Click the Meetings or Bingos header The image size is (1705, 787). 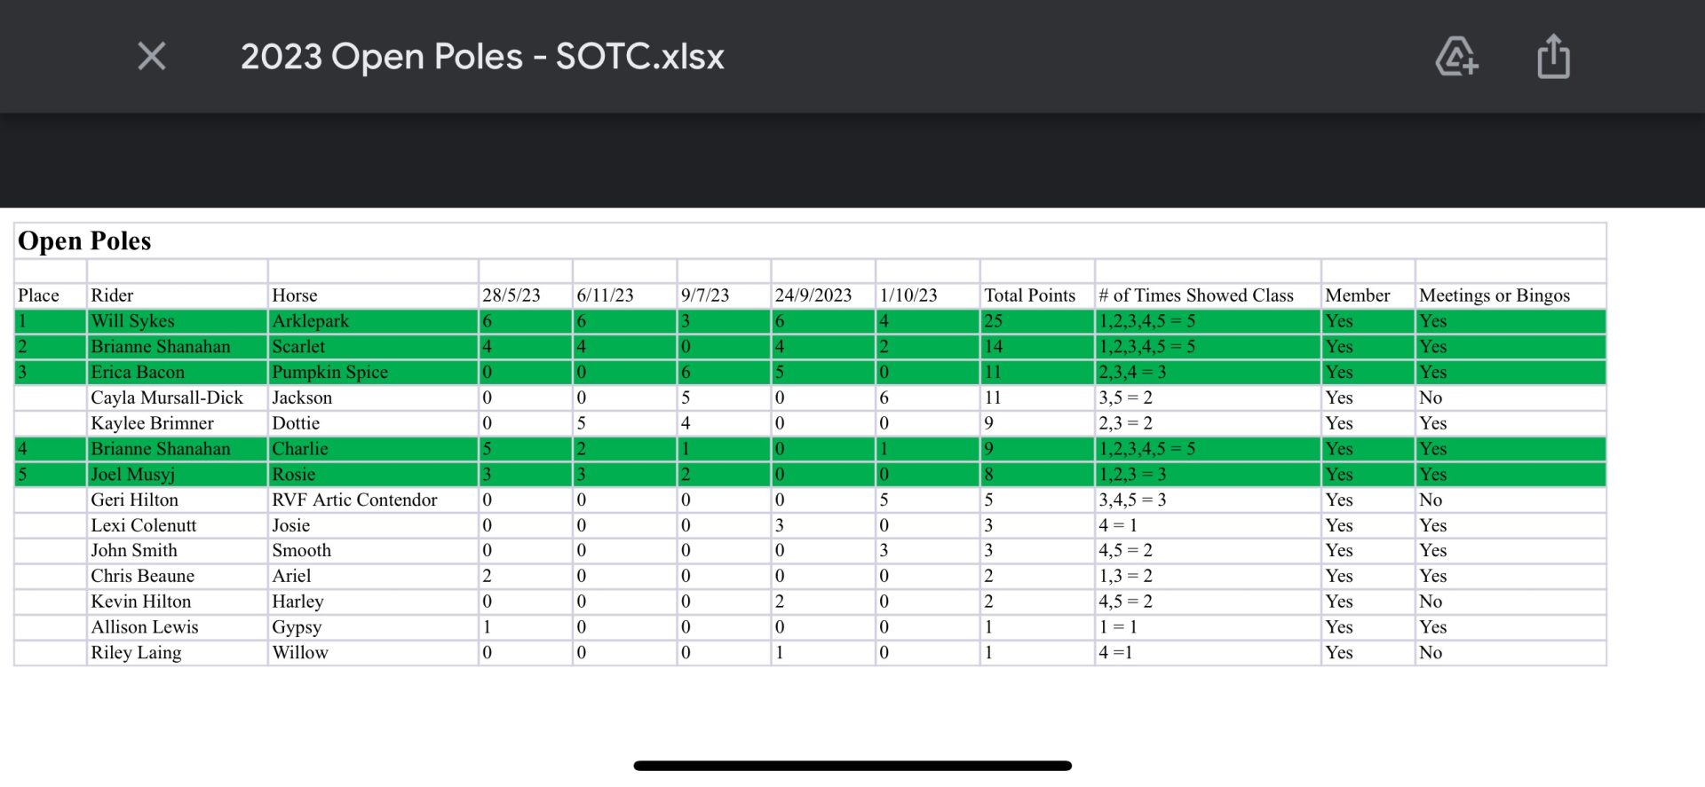click(1510, 295)
